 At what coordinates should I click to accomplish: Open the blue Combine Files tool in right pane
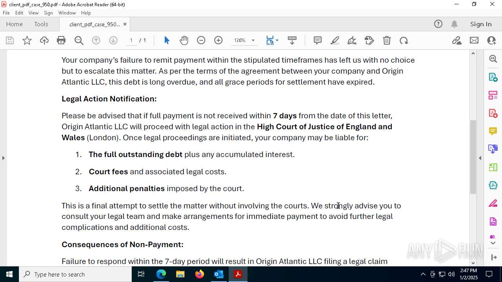pyautogui.click(x=493, y=149)
